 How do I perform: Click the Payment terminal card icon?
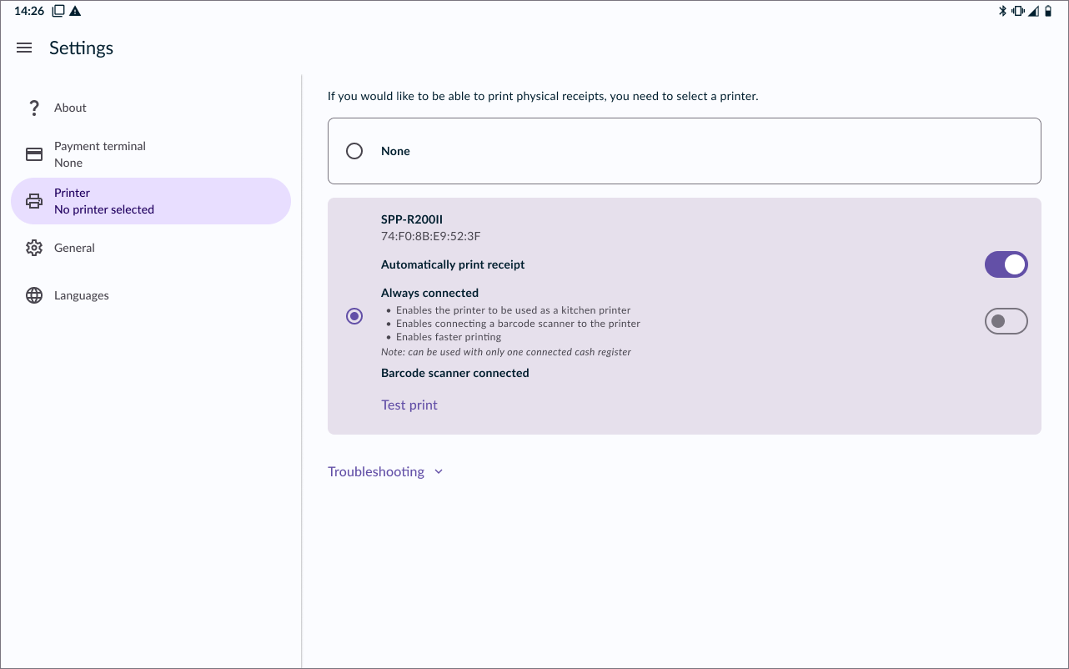(x=34, y=154)
